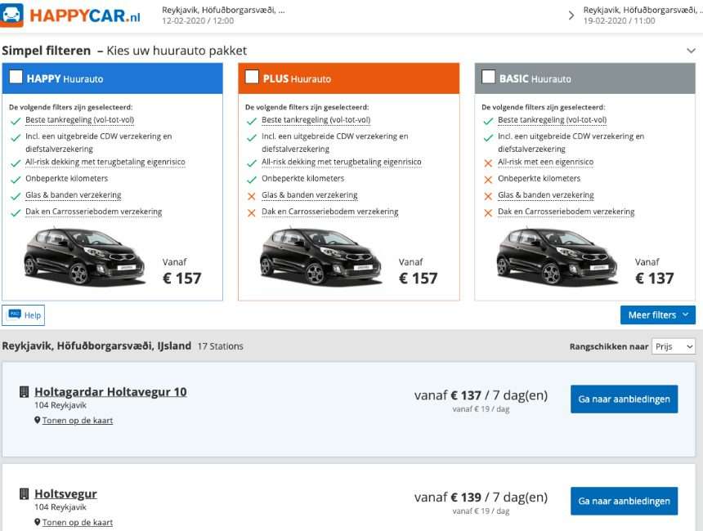Click the 17 Stations count text

coord(220,346)
